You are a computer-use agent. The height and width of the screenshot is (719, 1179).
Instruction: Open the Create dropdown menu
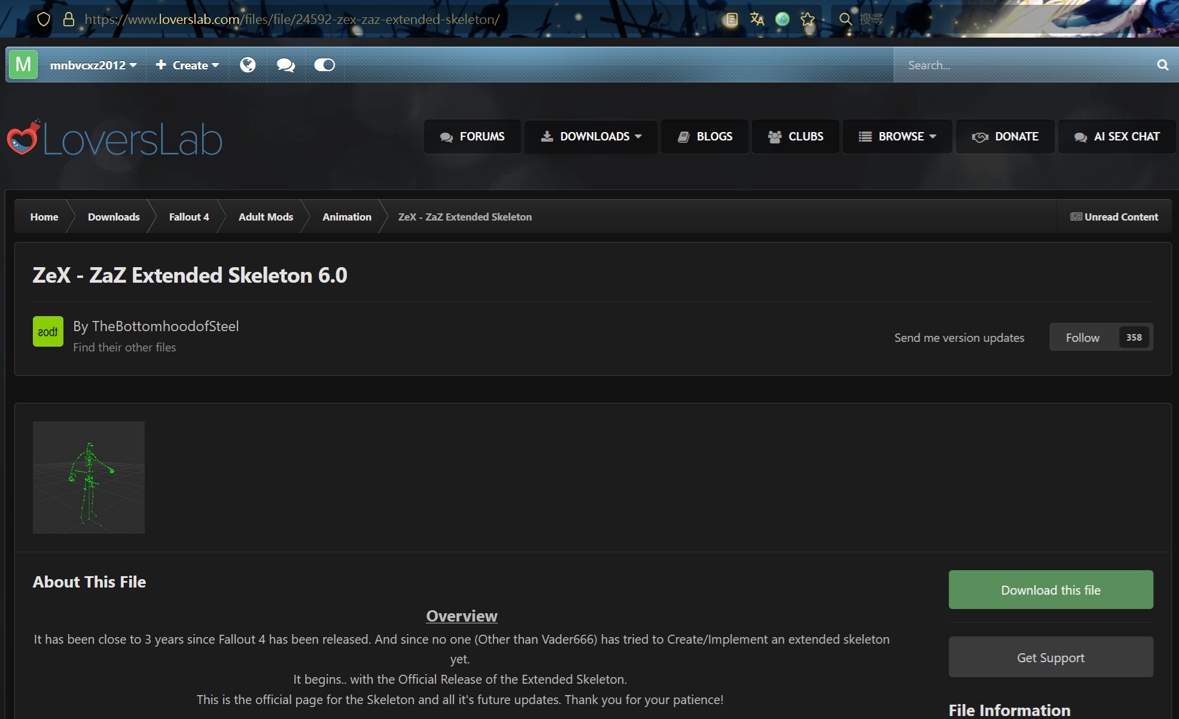[x=187, y=65]
